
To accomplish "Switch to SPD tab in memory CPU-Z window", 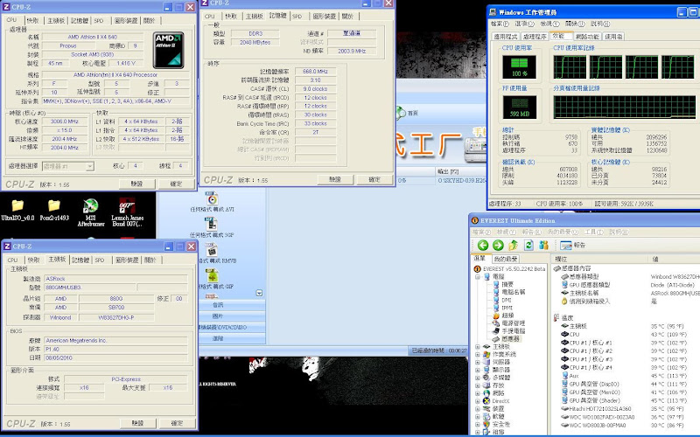I will [297, 16].
